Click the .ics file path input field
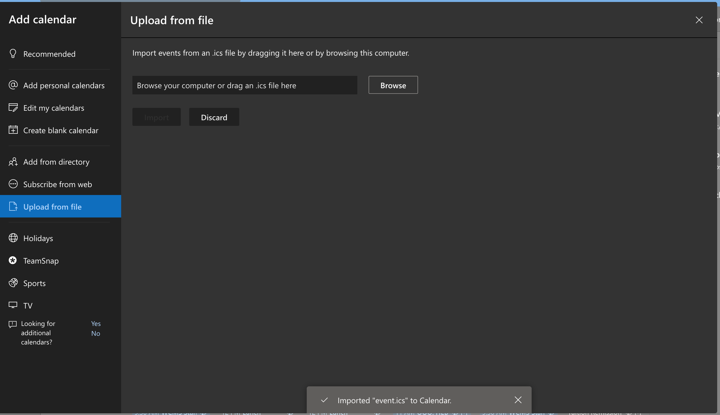720x415 pixels. [x=244, y=85]
